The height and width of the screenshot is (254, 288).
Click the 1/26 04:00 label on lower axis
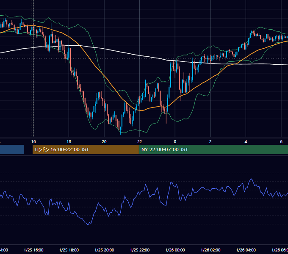tap(246, 250)
